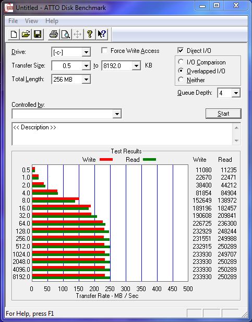
Task: Expand the Total Length 256 MB dropdown
Action: point(86,79)
